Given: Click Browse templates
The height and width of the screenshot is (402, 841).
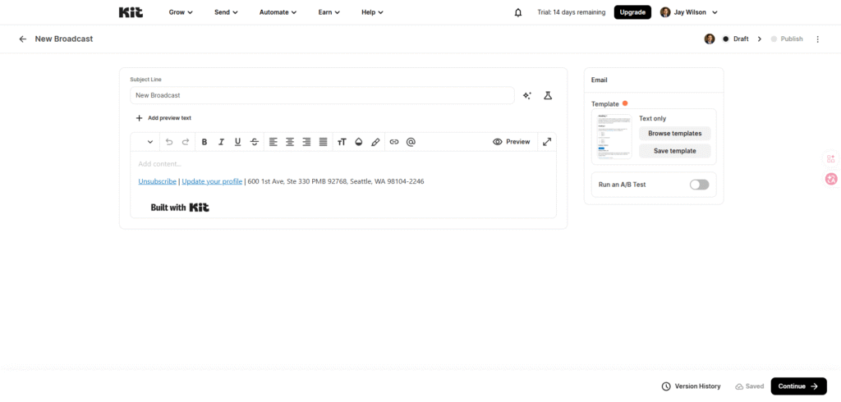Looking at the screenshot, I should point(675,134).
